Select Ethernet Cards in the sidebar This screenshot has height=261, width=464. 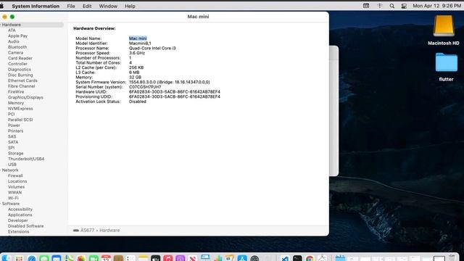22,80
